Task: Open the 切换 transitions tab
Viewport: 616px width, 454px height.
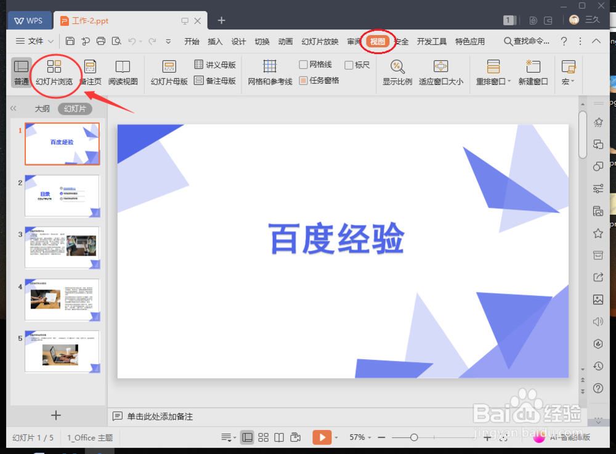Action: pyautogui.click(x=262, y=41)
